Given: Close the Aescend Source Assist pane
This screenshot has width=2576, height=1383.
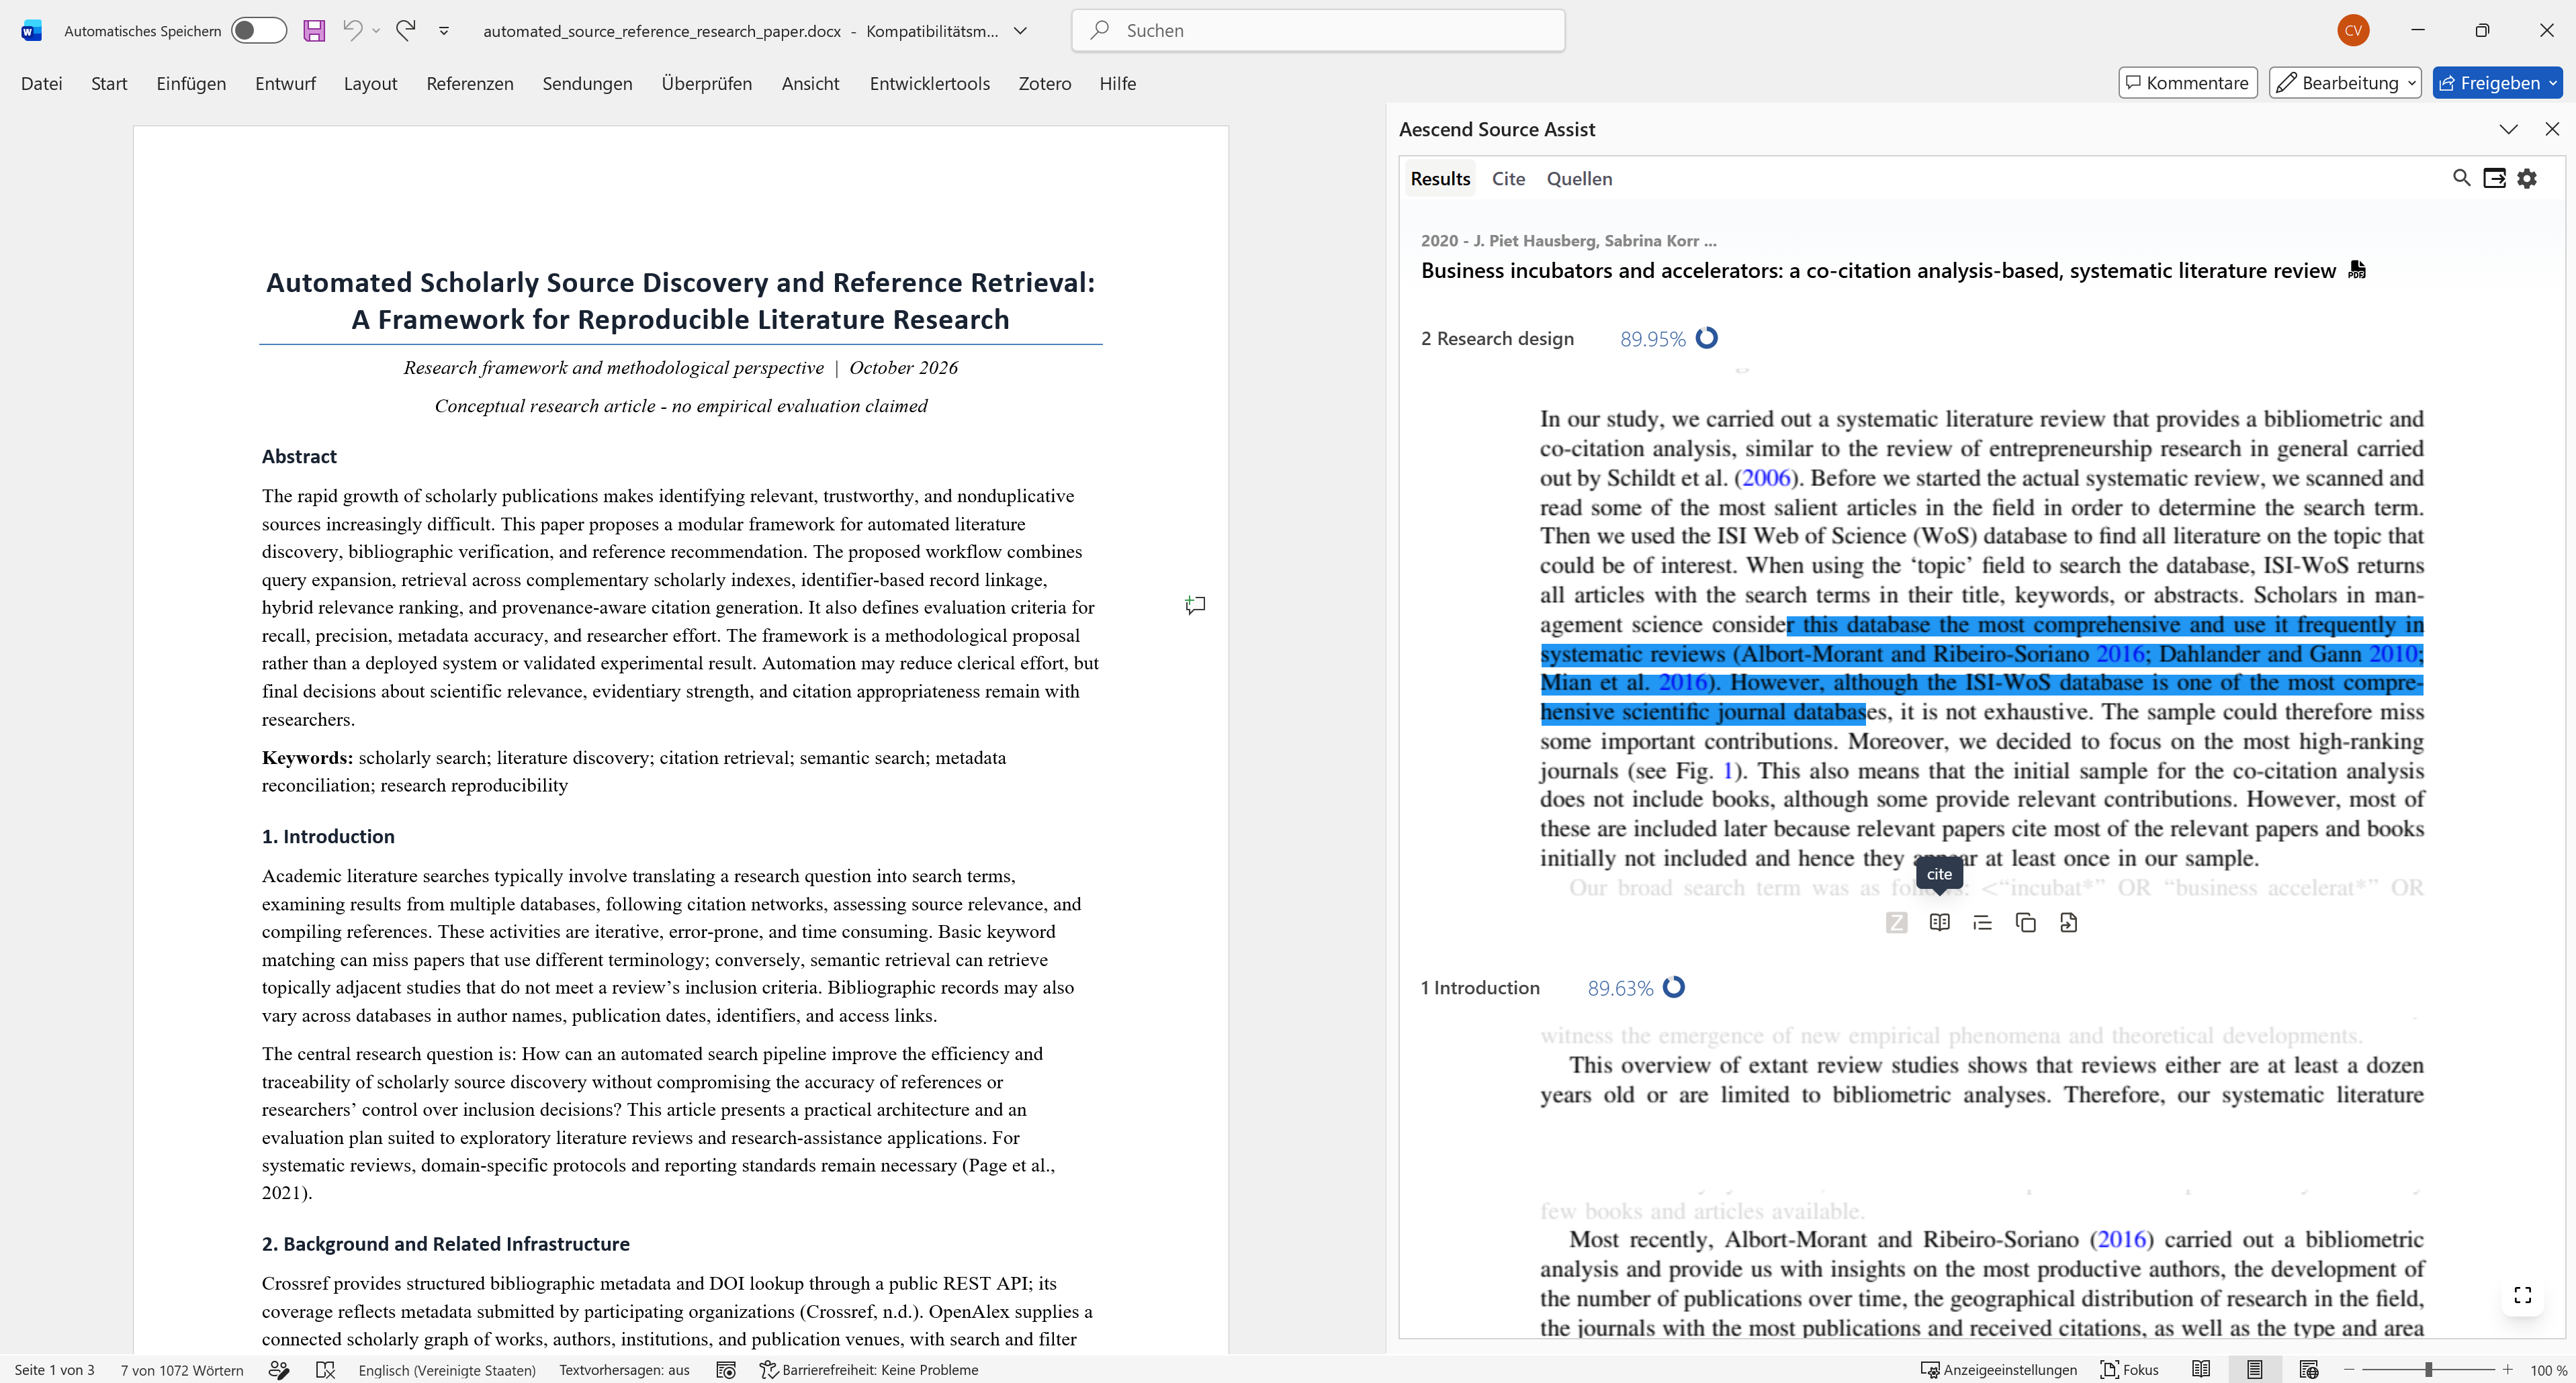Looking at the screenshot, I should (x=2552, y=129).
